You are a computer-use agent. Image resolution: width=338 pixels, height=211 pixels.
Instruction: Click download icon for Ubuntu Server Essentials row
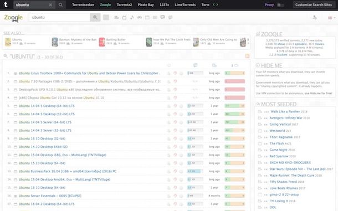(x=169, y=196)
